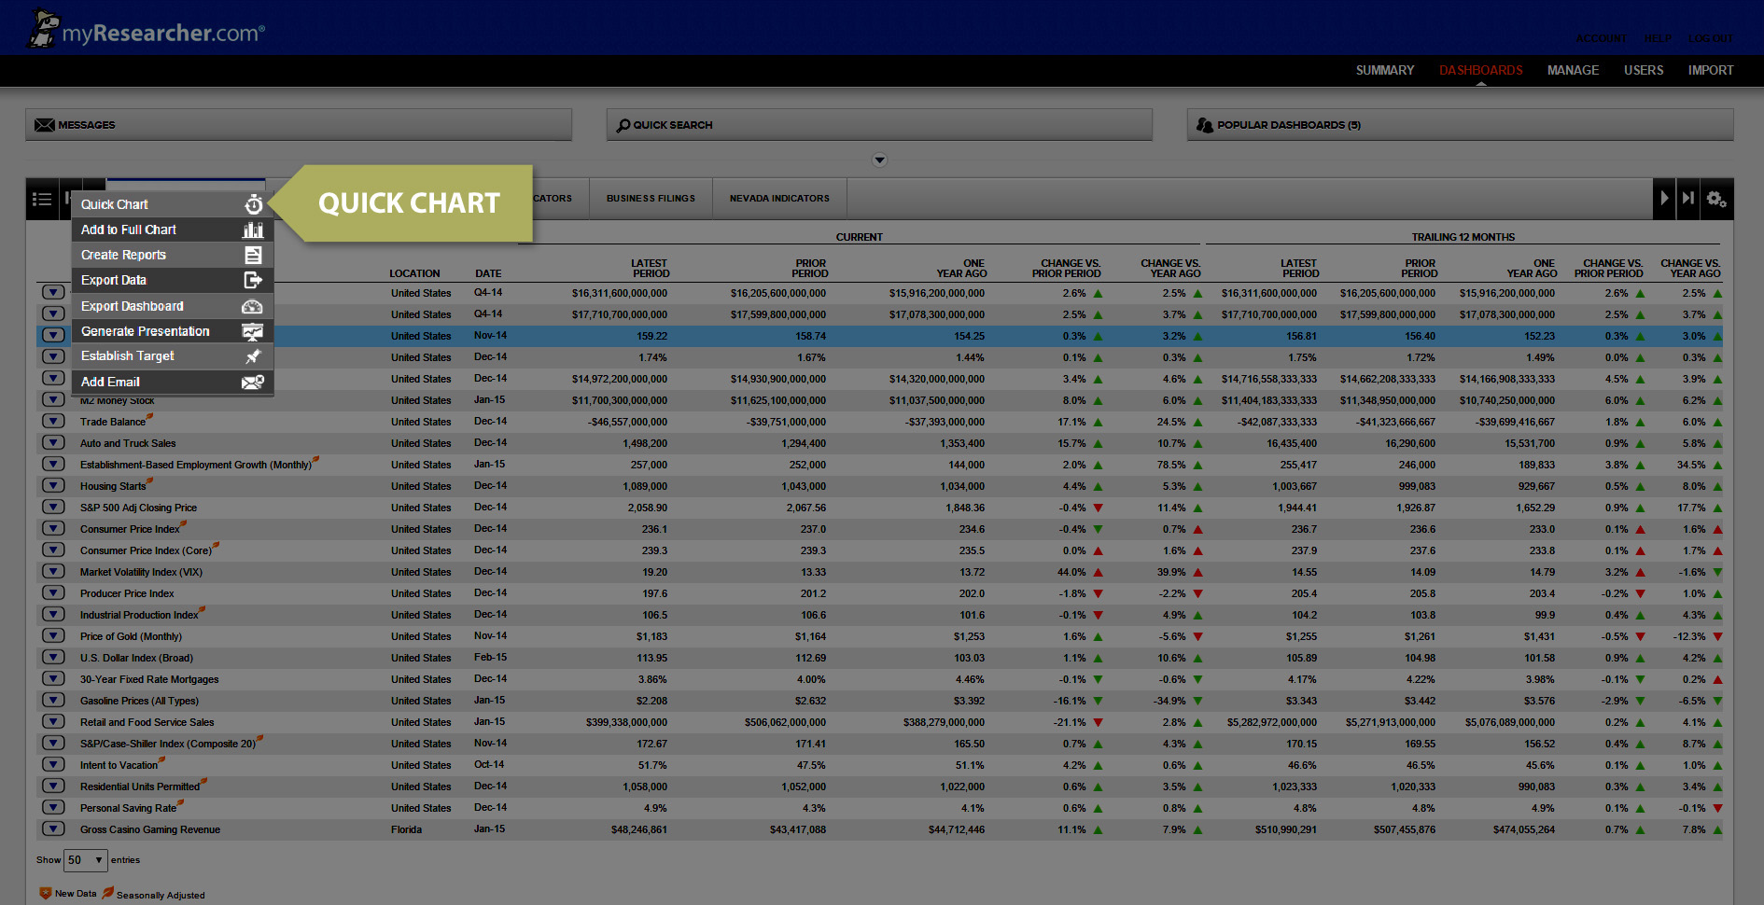Click Establishment-Based Employment Growth (Monthly) name

196,465
